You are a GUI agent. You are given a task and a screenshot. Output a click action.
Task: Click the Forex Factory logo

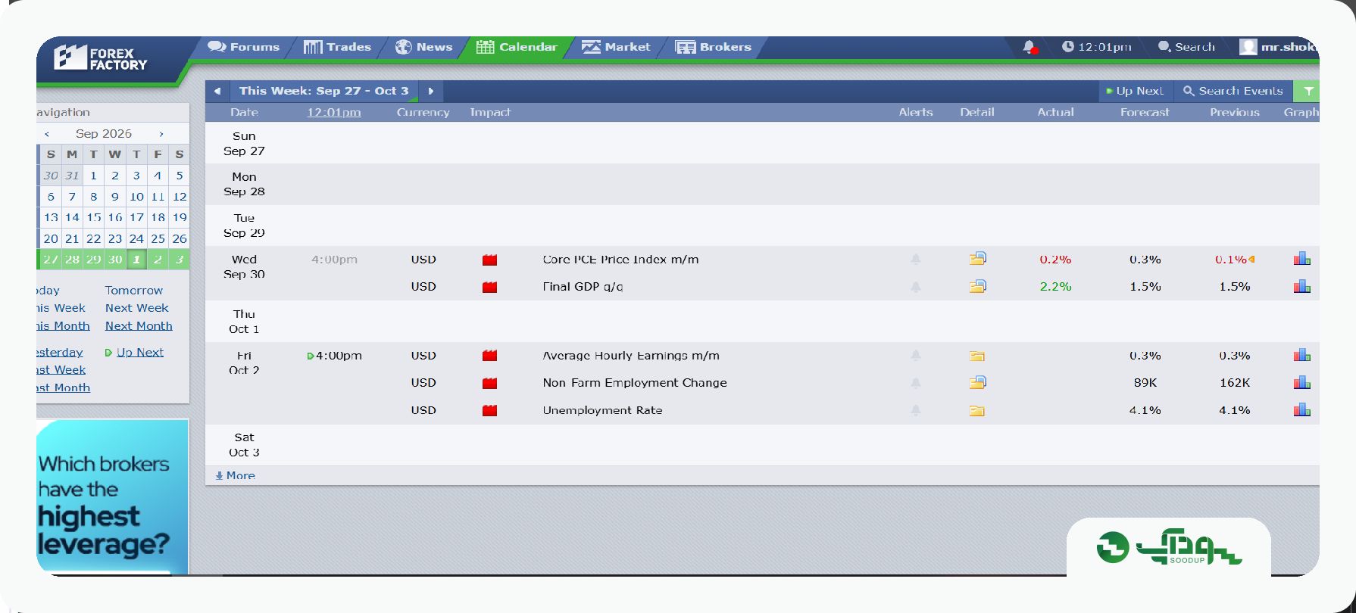[101, 58]
